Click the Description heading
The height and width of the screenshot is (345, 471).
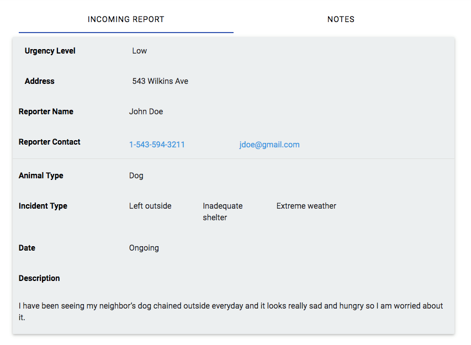point(39,278)
